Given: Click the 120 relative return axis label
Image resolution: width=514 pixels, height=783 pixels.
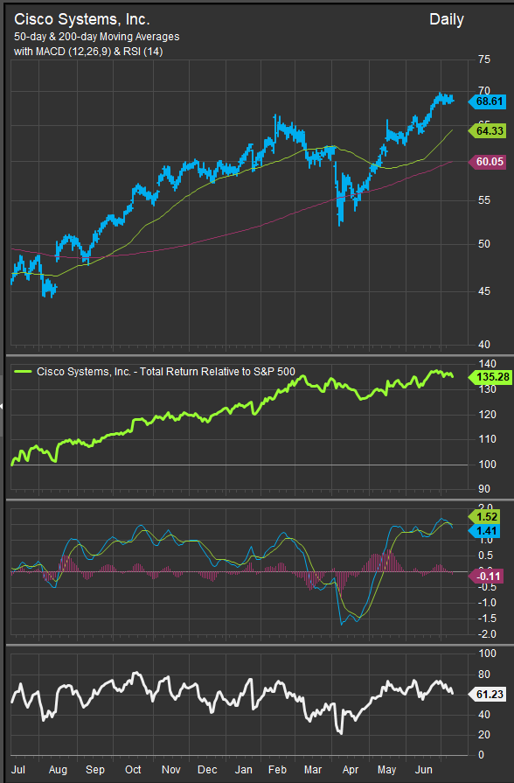Looking at the screenshot, I should 487,415.
